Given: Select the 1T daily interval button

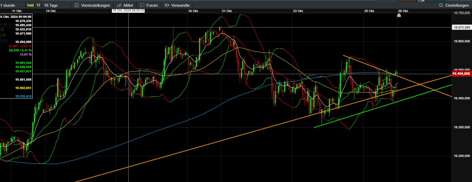Looking at the screenshot, I should (38, 5).
